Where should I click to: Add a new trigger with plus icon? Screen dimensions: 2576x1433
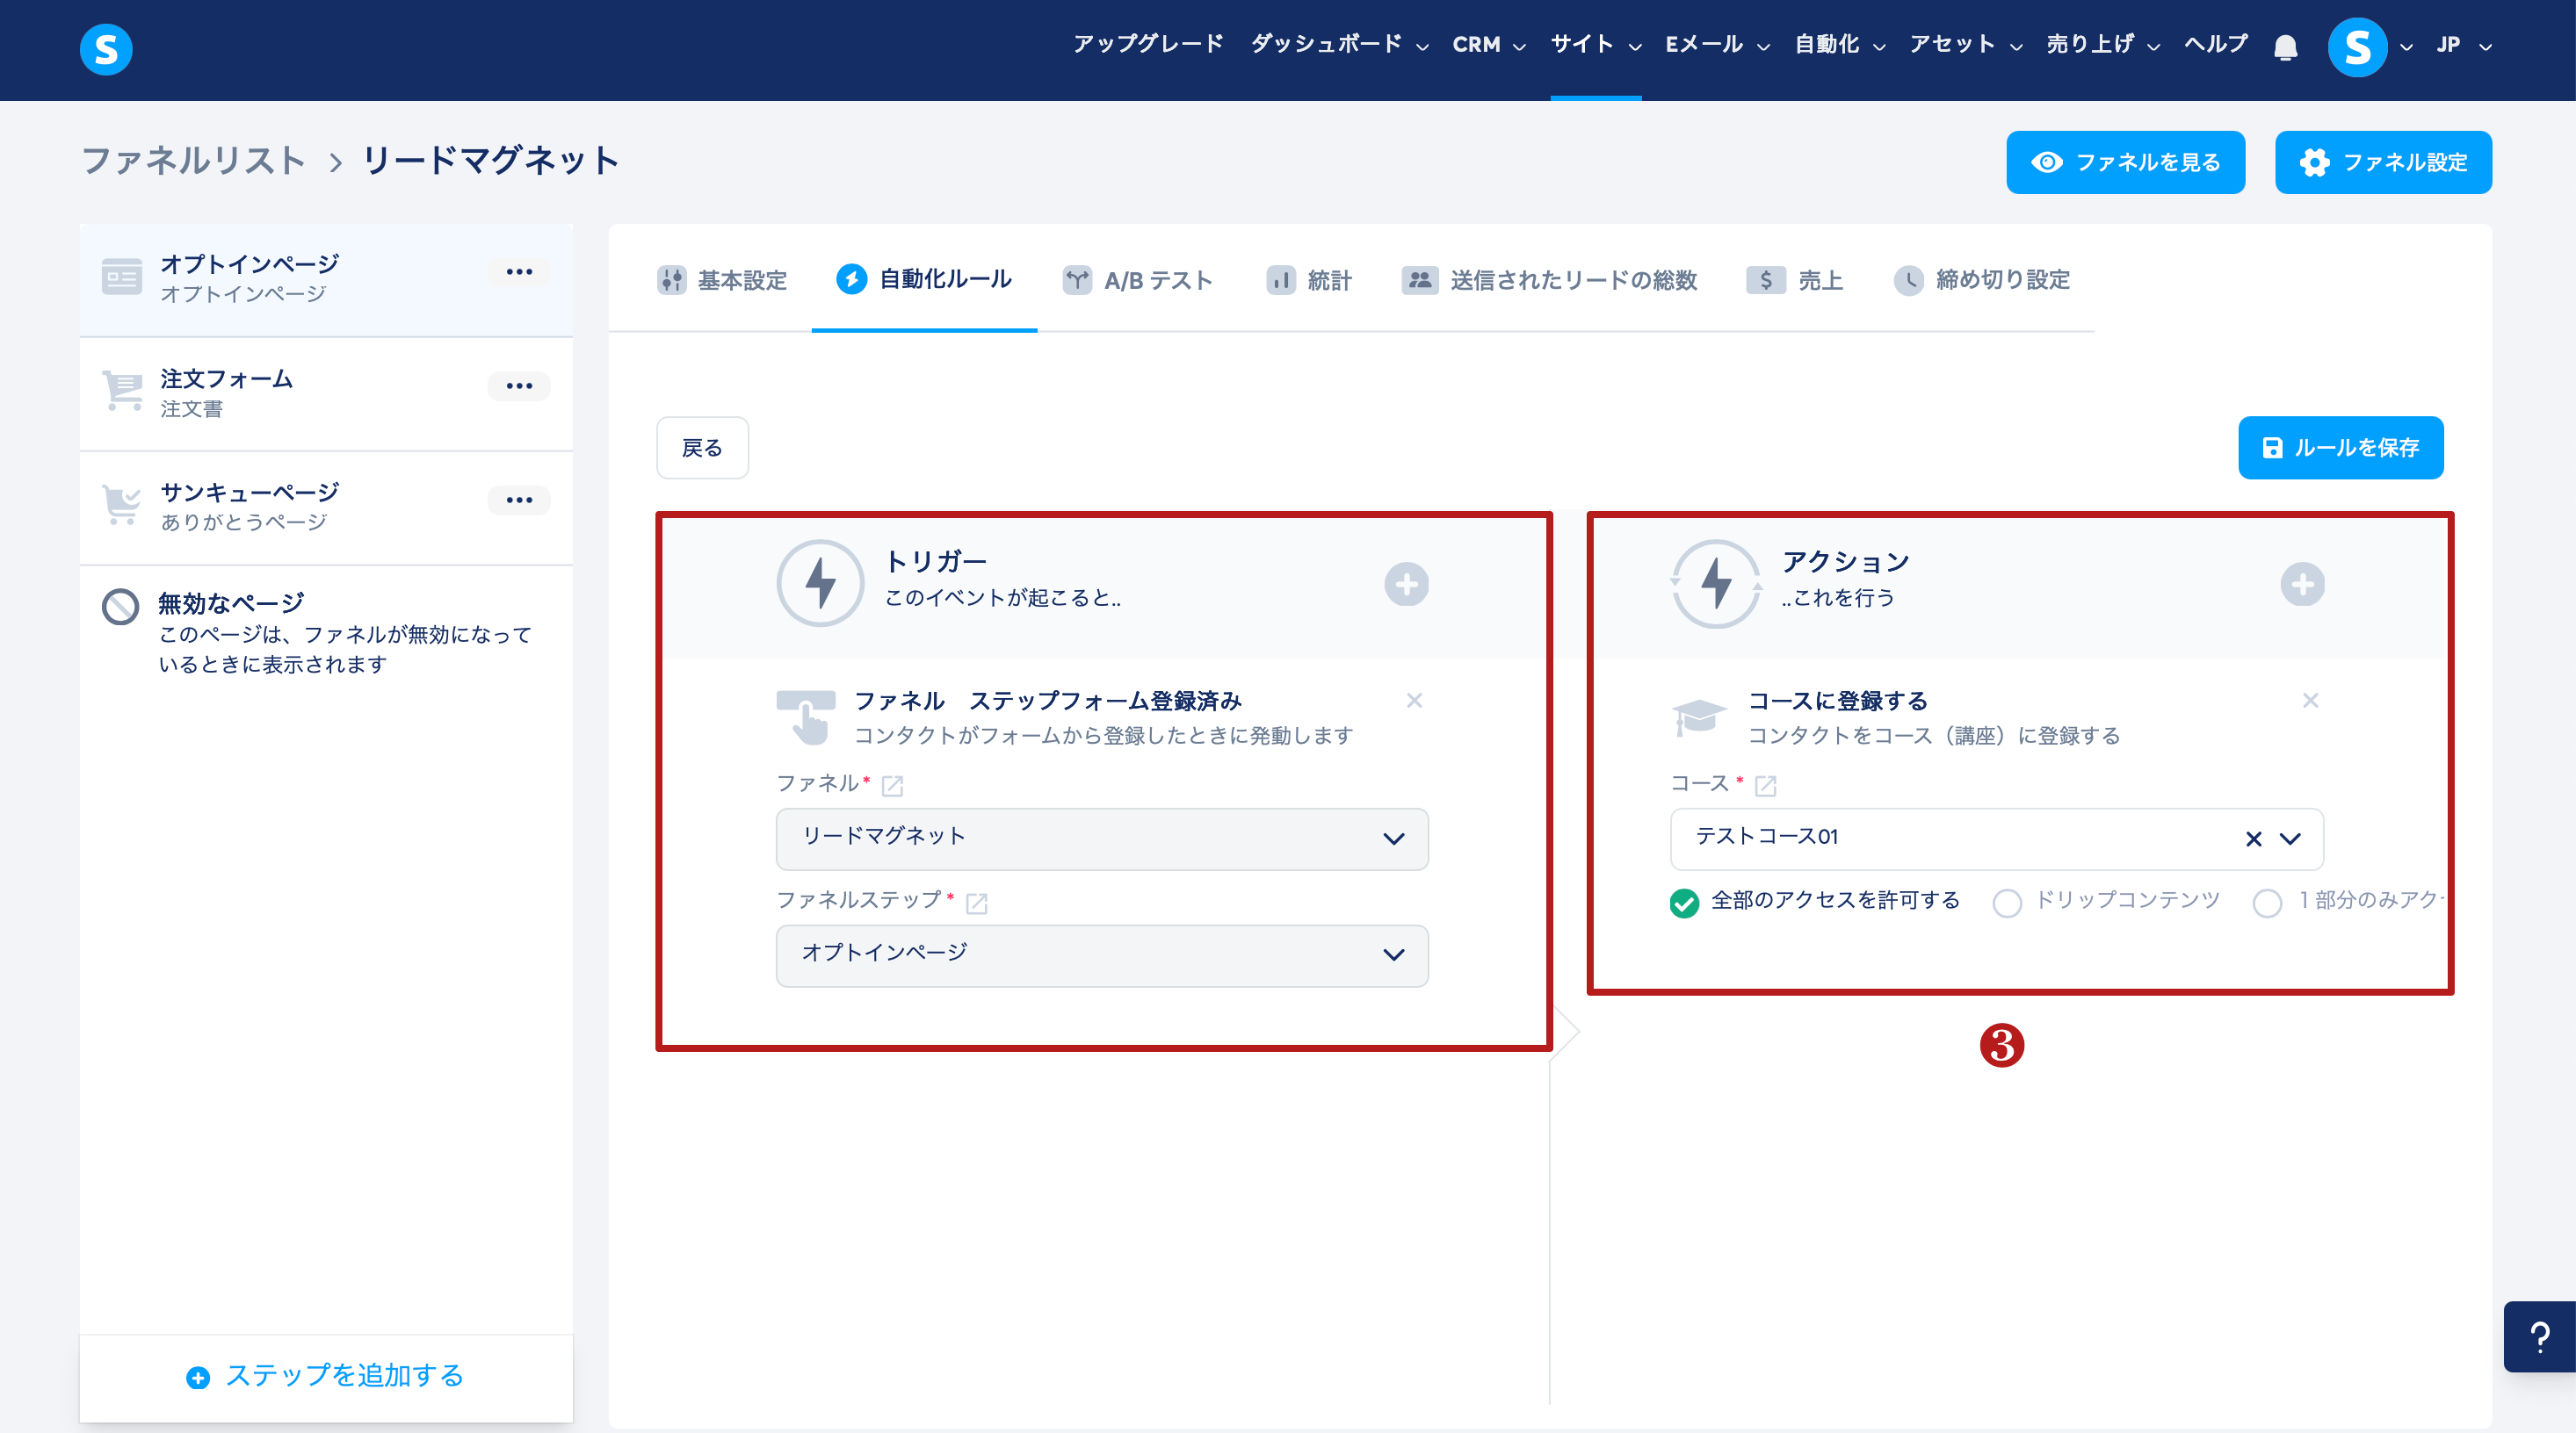coord(1406,585)
